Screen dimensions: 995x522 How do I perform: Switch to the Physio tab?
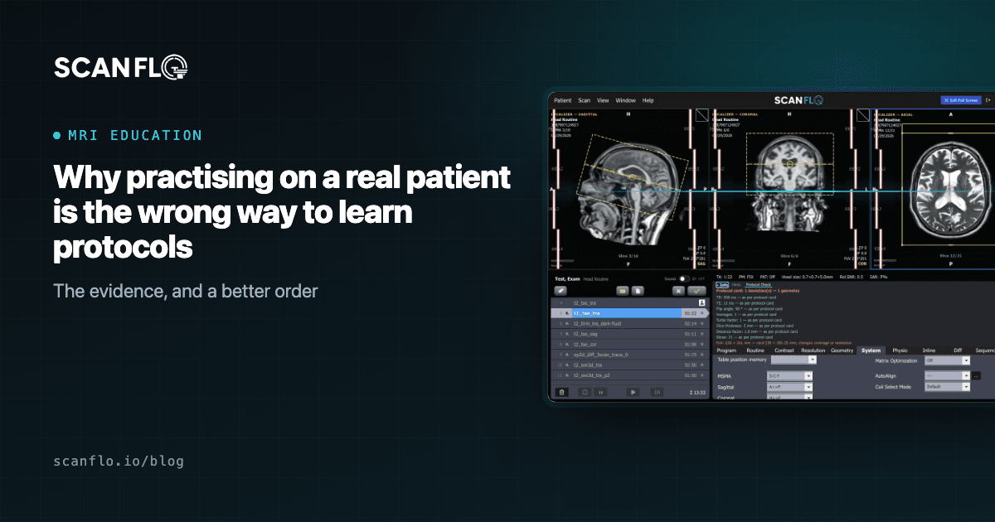pyautogui.click(x=900, y=350)
